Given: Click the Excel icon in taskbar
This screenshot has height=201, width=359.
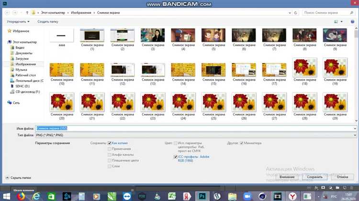Looking at the screenshot, I should pyautogui.click(x=51, y=196).
